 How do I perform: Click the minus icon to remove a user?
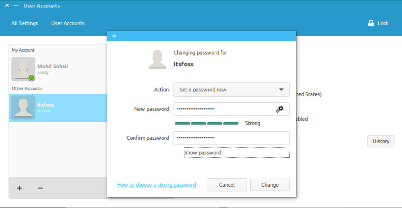[40, 188]
